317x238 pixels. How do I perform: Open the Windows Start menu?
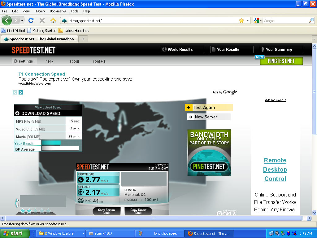point(15,233)
